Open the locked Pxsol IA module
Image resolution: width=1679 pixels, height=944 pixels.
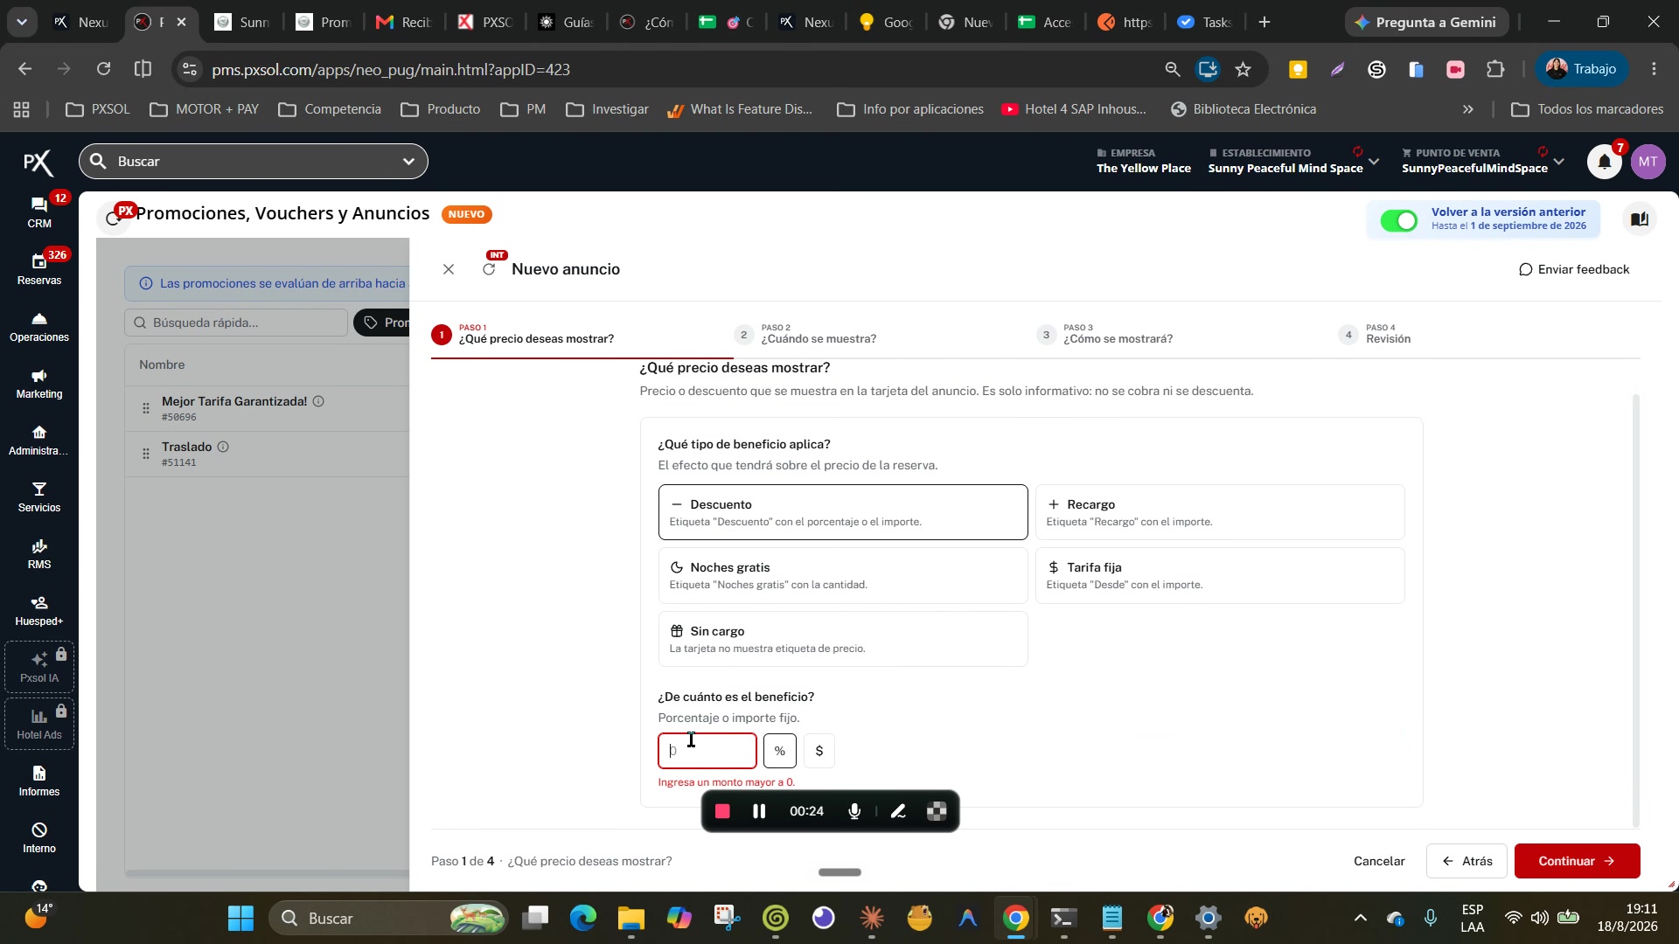coord(39,667)
